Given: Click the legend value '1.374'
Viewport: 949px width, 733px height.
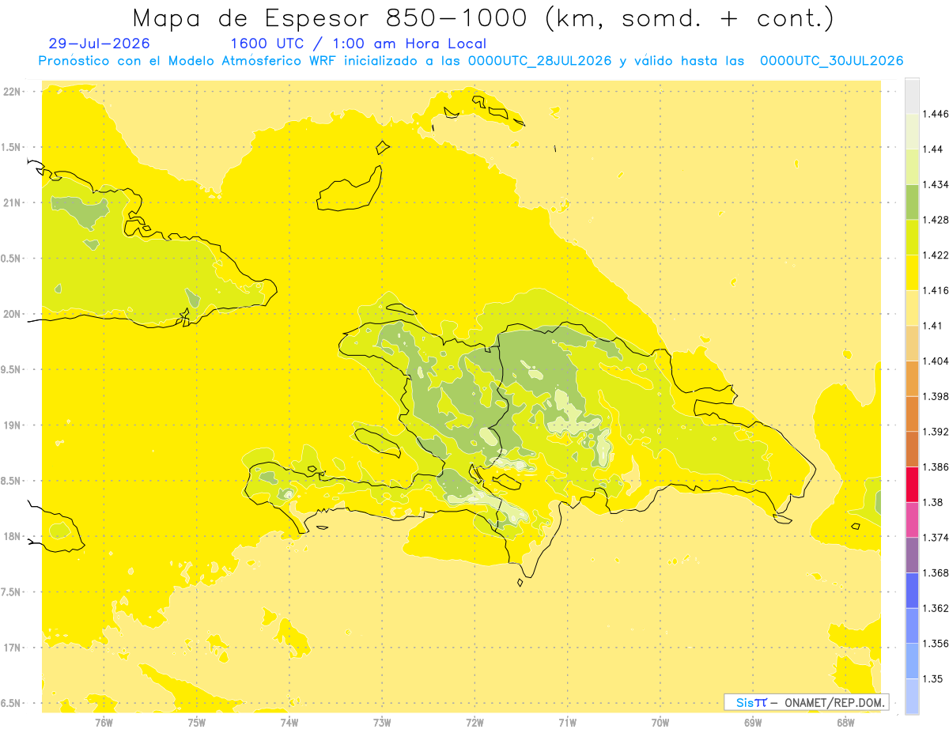Looking at the screenshot, I should coord(936,538).
